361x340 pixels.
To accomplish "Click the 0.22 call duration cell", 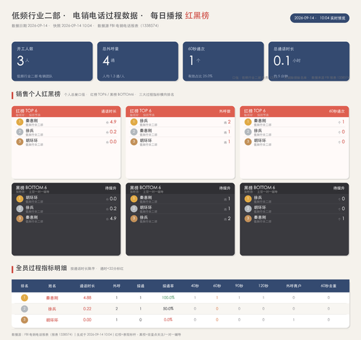I will coord(87,309).
